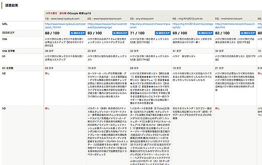
Task: Click the 1位 - www.hawaii-ryokouki.com column header
Action: pos(62,18)
